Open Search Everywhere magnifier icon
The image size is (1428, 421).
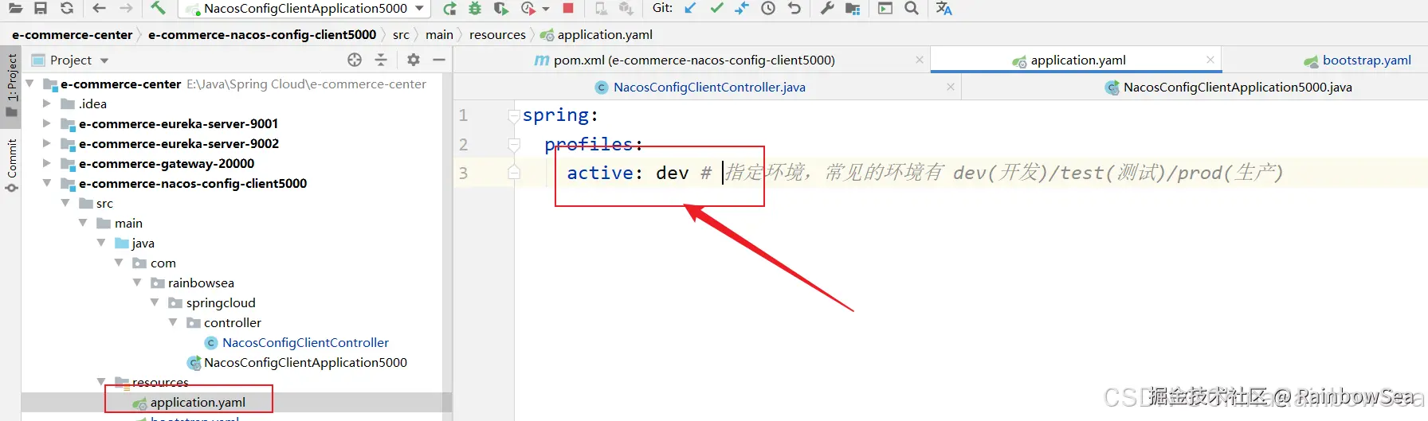click(912, 9)
